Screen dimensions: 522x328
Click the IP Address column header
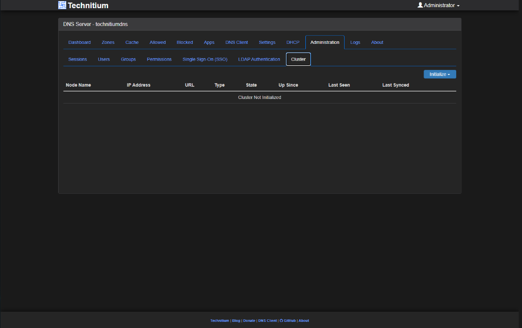[x=139, y=85]
